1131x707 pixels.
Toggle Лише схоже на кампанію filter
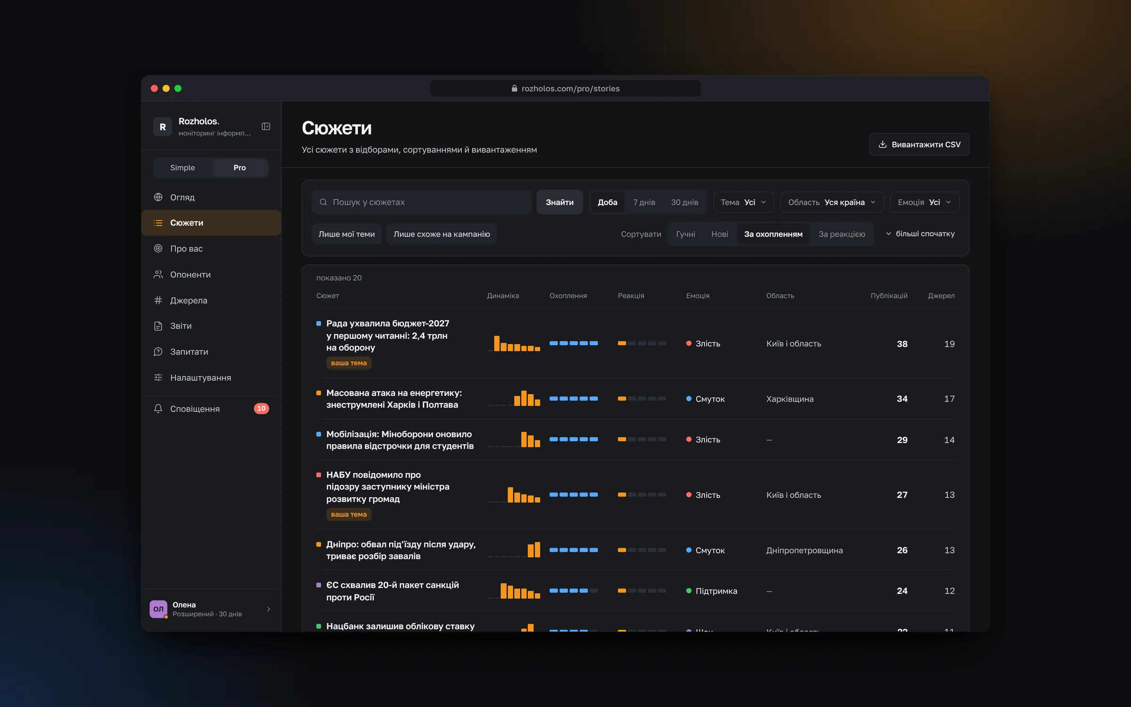[x=442, y=234]
